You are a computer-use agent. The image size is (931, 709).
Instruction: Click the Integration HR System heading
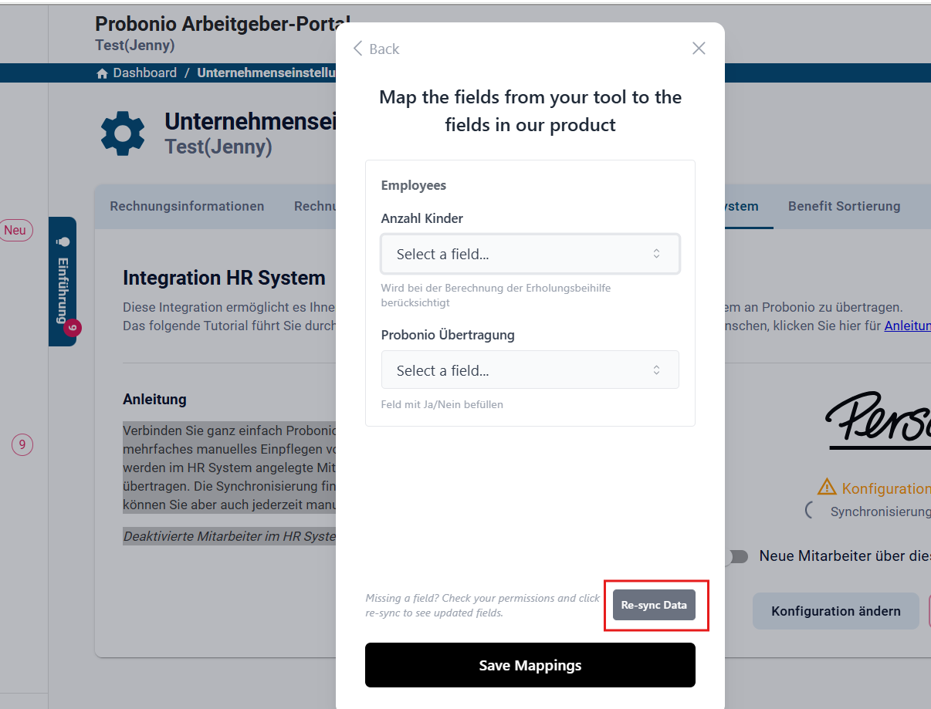[224, 278]
